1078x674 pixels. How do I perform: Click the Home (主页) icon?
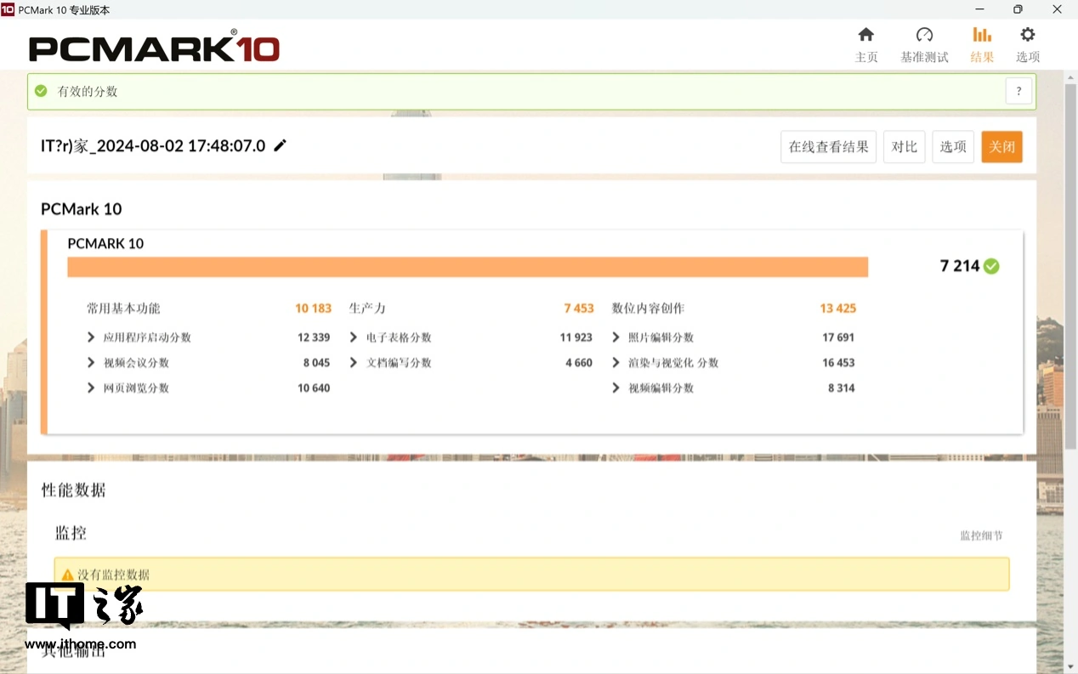tap(865, 35)
